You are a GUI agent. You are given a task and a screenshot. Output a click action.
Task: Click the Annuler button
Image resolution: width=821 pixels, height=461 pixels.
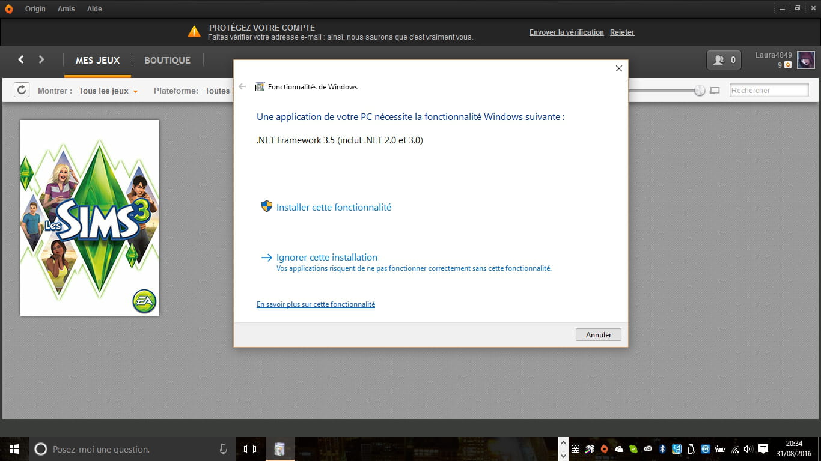pos(599,335)
